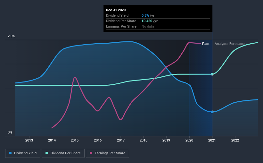Click the Dec 31 2020 tooltip header
The height and width of the screenshot is (163, 263).
116,10
